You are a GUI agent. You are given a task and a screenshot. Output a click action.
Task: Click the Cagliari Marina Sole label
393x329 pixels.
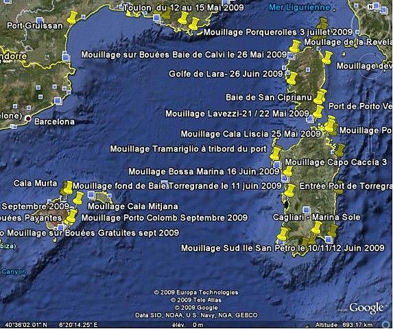[317, 217]
